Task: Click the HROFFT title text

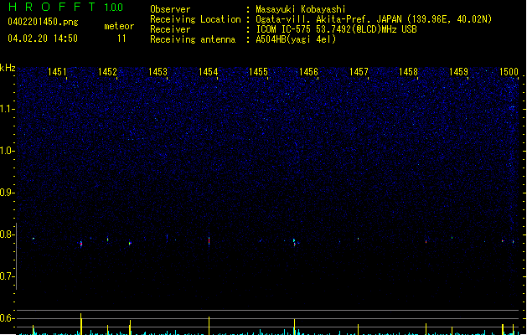Action: (50, 7)
